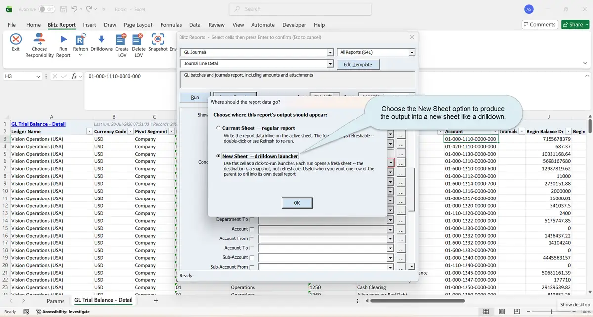Open the Journal Line Detail report dropdown
593x317 pixels.
(x=330, y=64)
